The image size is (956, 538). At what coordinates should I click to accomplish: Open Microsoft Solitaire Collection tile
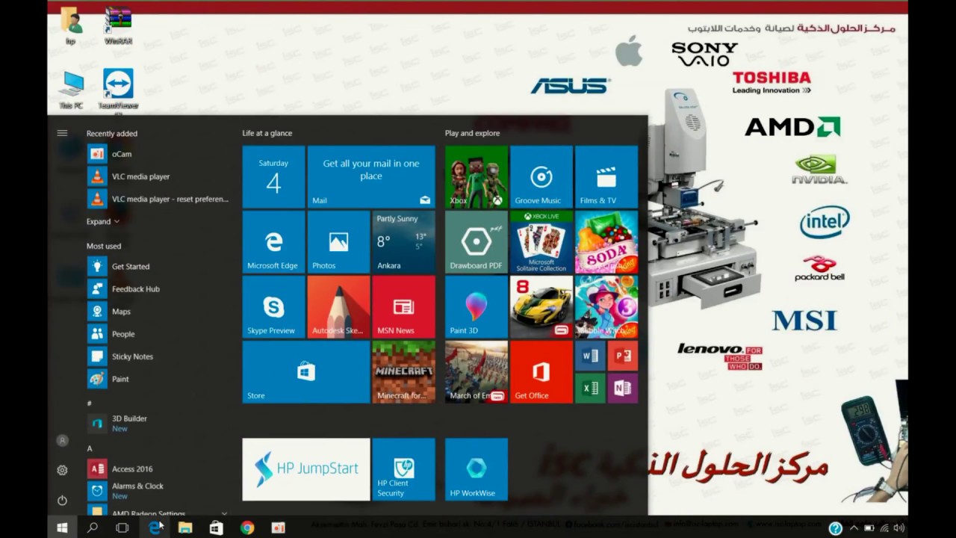click(541, 241)
